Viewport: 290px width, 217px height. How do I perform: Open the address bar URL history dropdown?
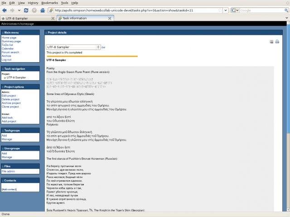(226, 10)
